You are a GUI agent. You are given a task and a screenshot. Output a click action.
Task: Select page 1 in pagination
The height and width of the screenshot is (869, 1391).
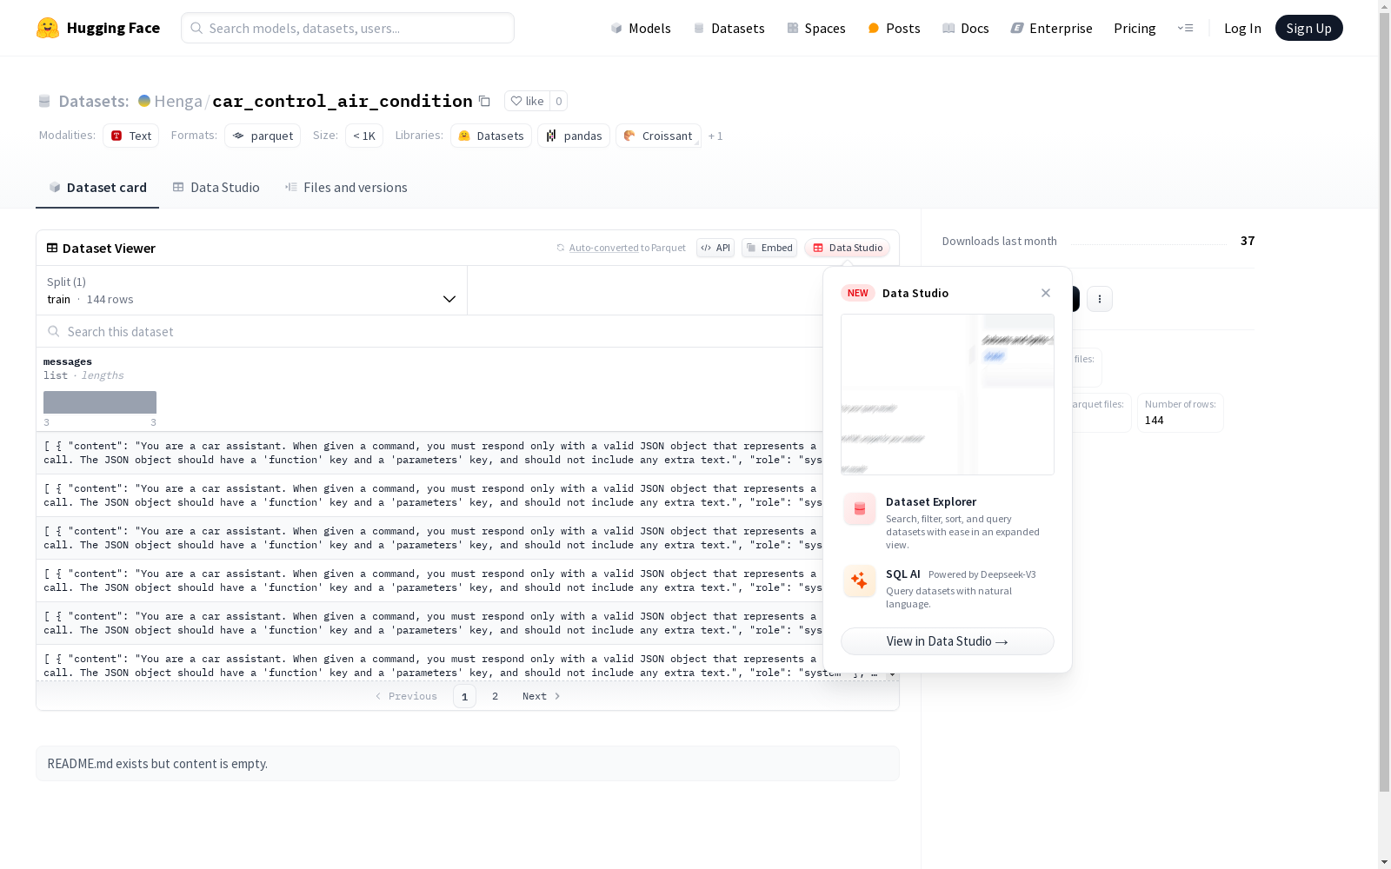coord(464,696)
